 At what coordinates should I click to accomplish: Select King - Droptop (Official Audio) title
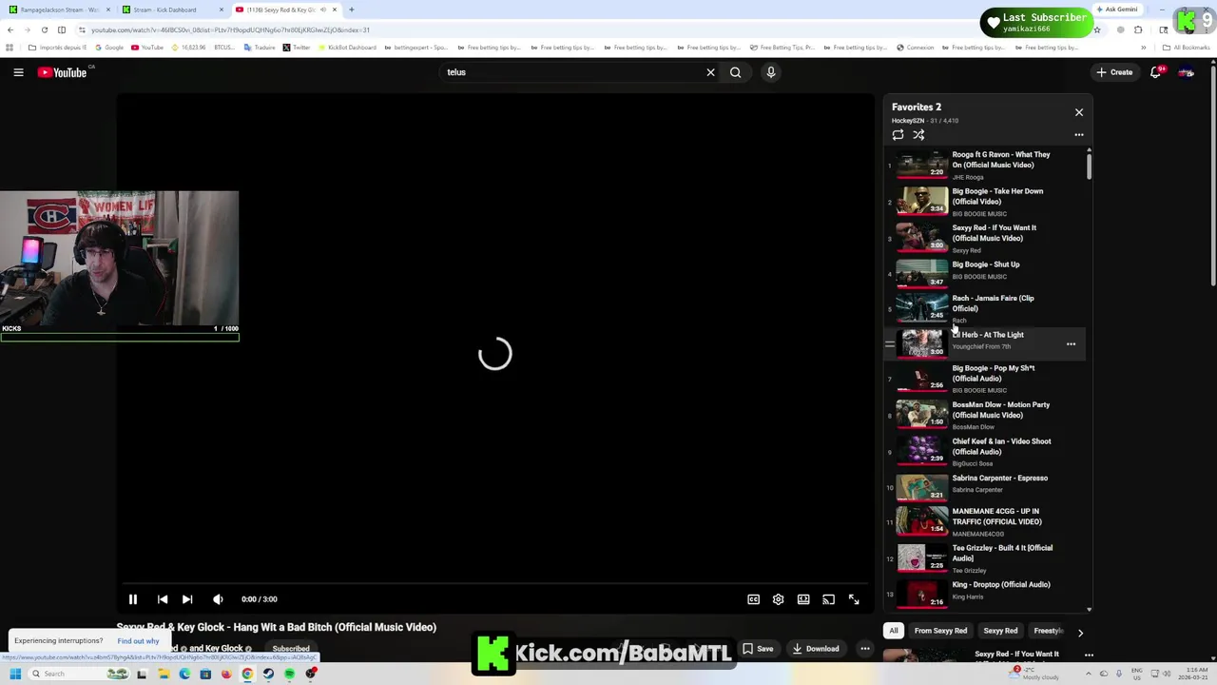1001,585
